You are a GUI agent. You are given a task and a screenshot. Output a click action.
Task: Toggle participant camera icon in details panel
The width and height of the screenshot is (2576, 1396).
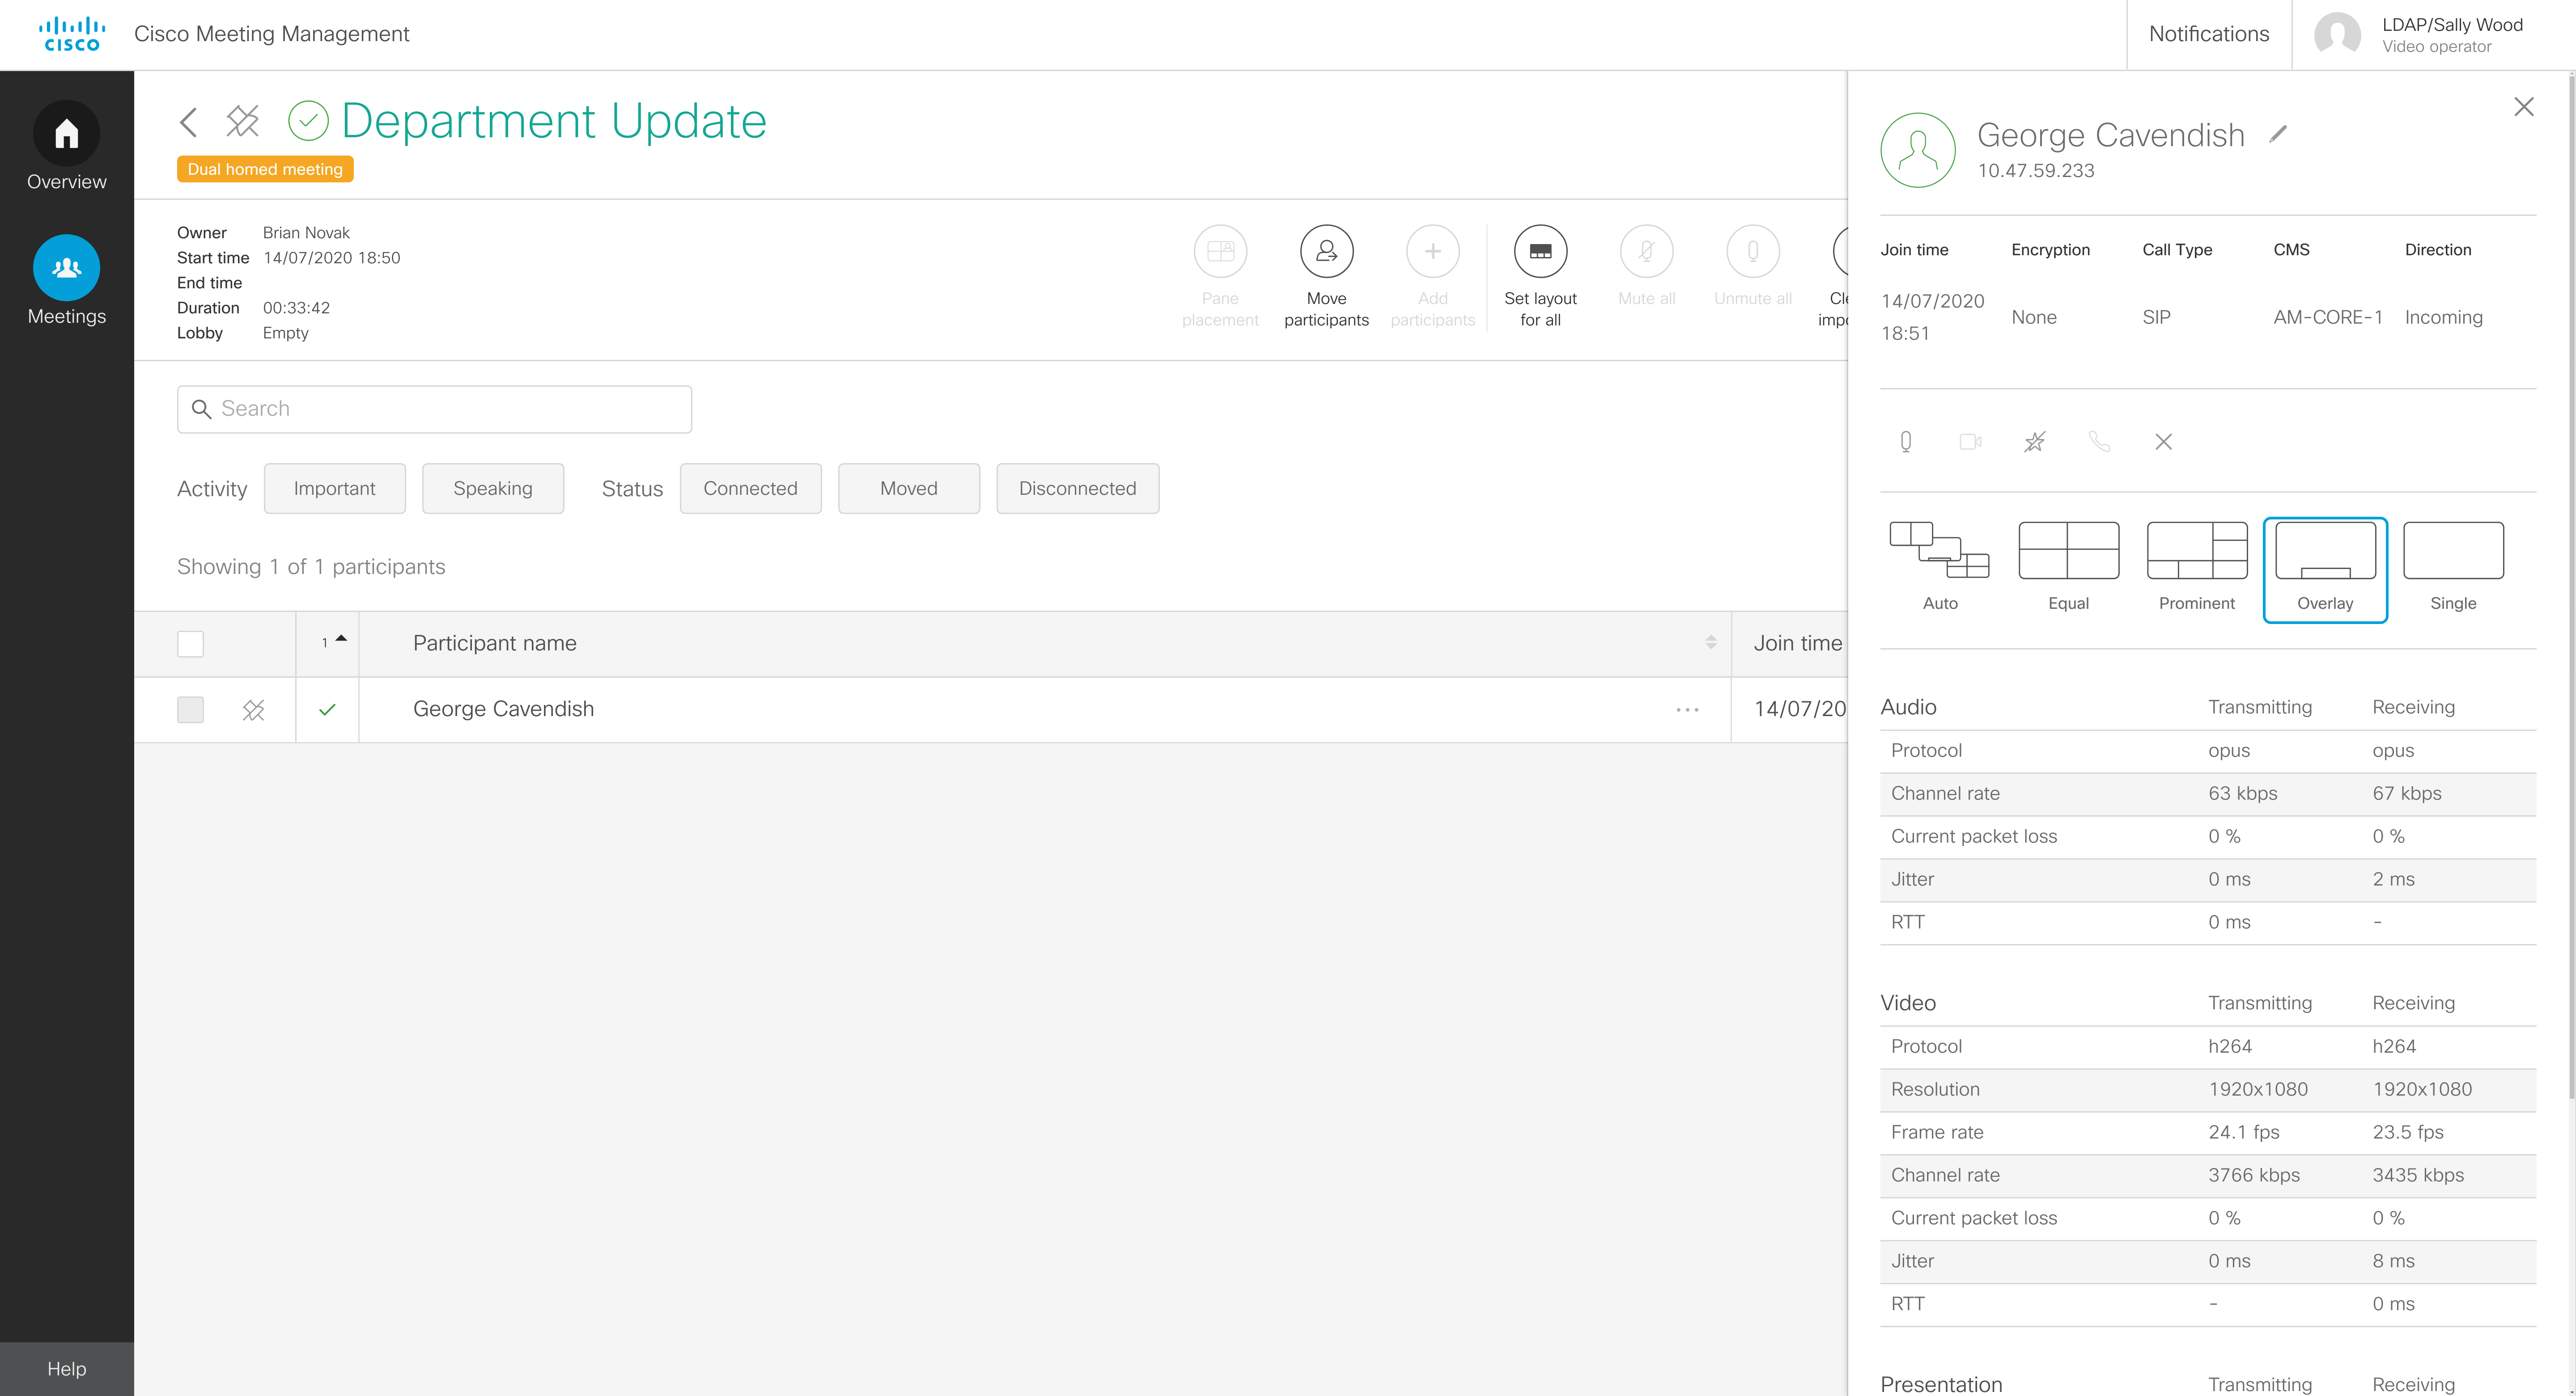1970,442
